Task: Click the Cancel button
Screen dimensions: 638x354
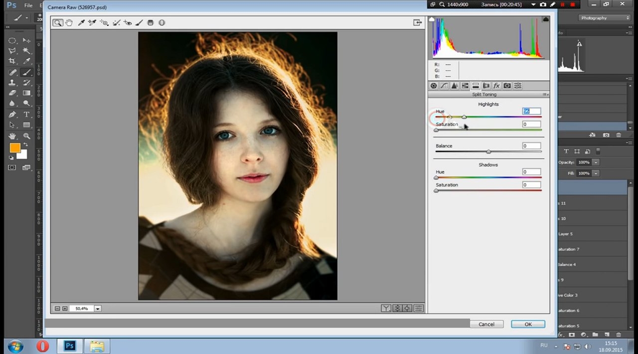Action: pos(486,324)
